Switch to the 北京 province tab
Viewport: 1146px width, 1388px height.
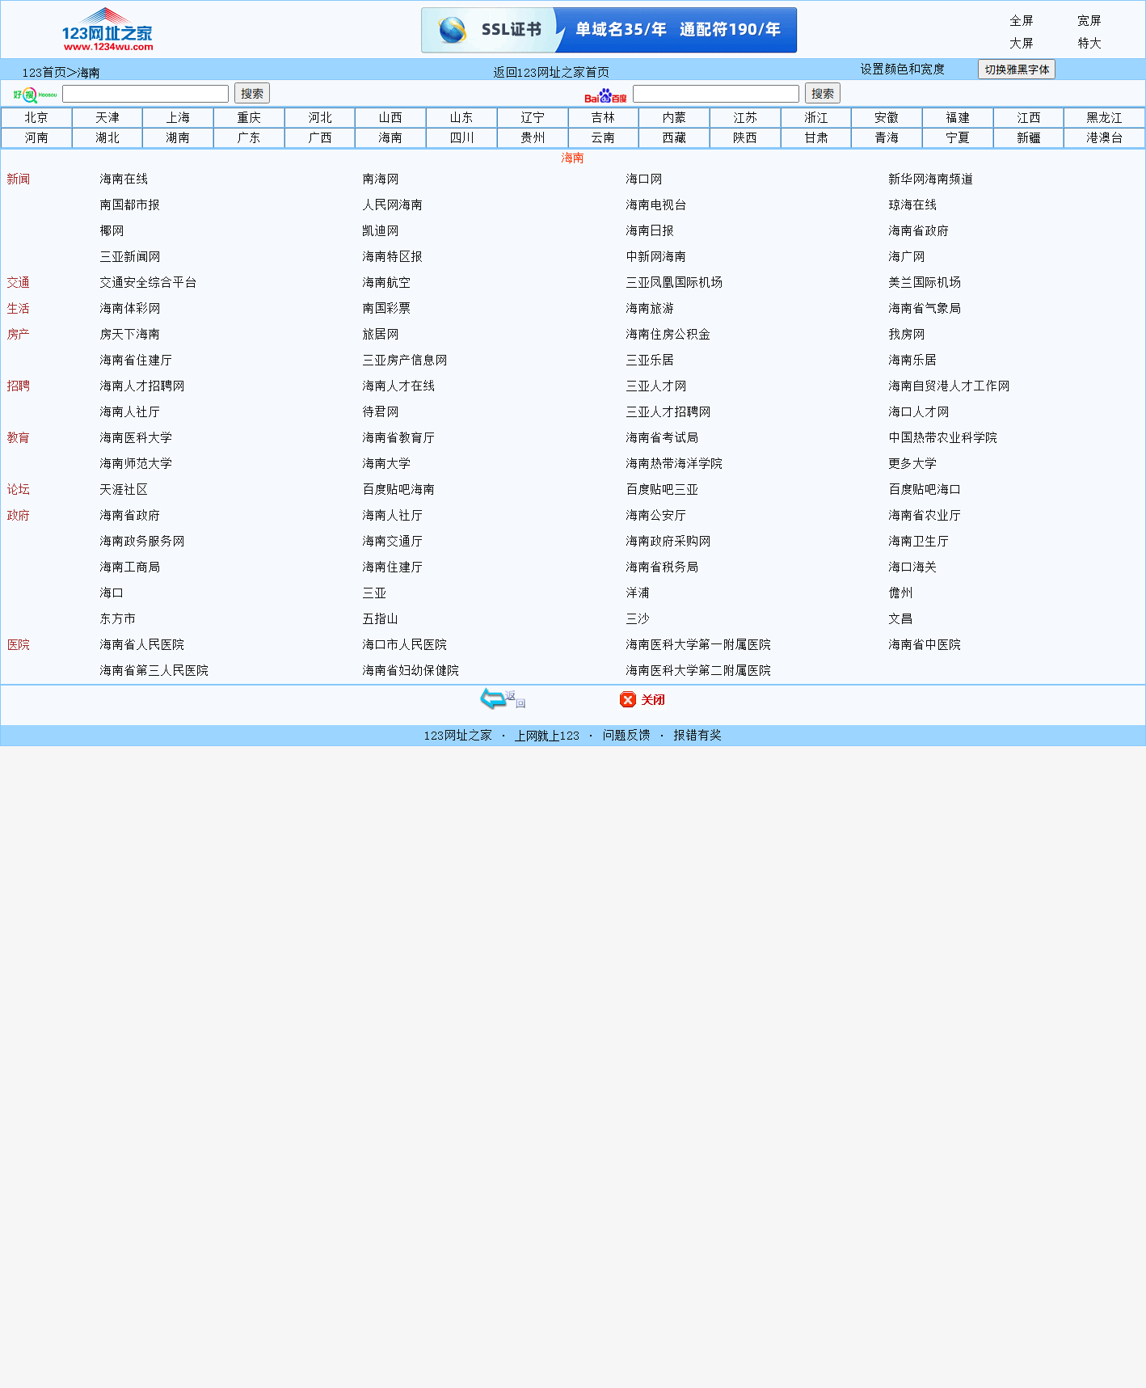coord(36,118)
